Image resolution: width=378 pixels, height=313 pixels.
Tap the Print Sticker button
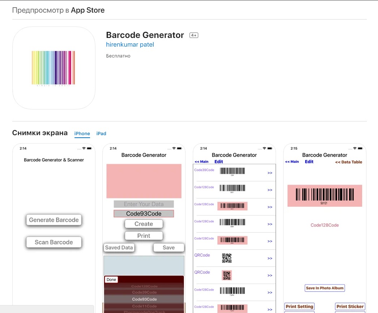pos(350,306)
